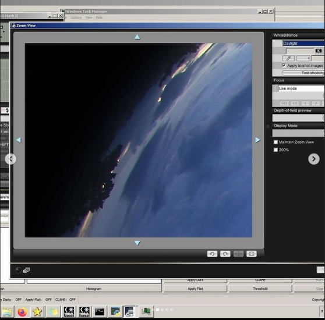This screenshot has width=325, height=320.
Task: Click the Depth-of-field preview bar
Action: point(298,118)
